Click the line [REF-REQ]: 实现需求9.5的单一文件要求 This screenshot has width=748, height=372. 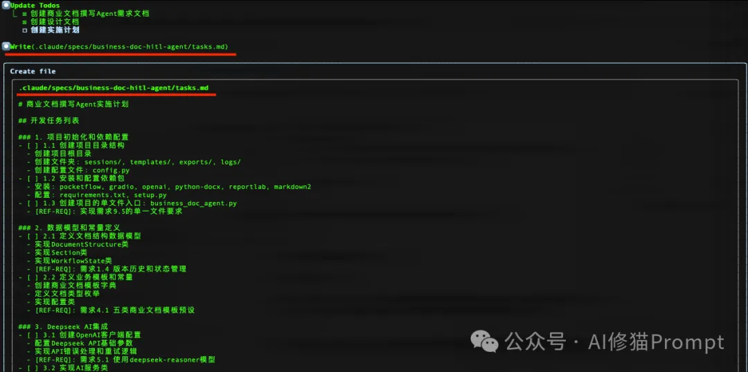(x=105, y=212)
